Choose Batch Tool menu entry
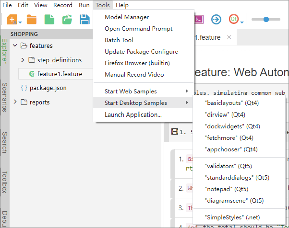This screenshot has height=228, width=289. pyautogui.click(x=144, y=40)
